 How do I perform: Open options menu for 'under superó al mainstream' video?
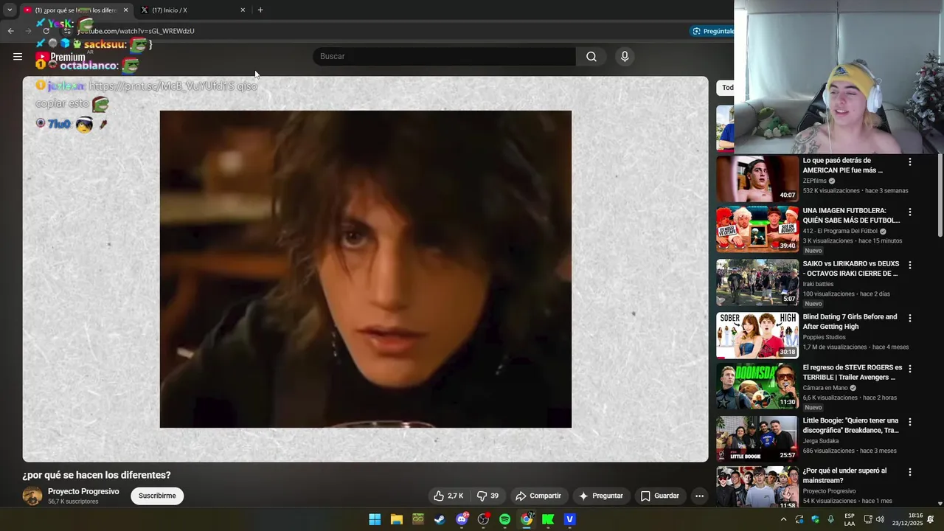tap(909, 472)
